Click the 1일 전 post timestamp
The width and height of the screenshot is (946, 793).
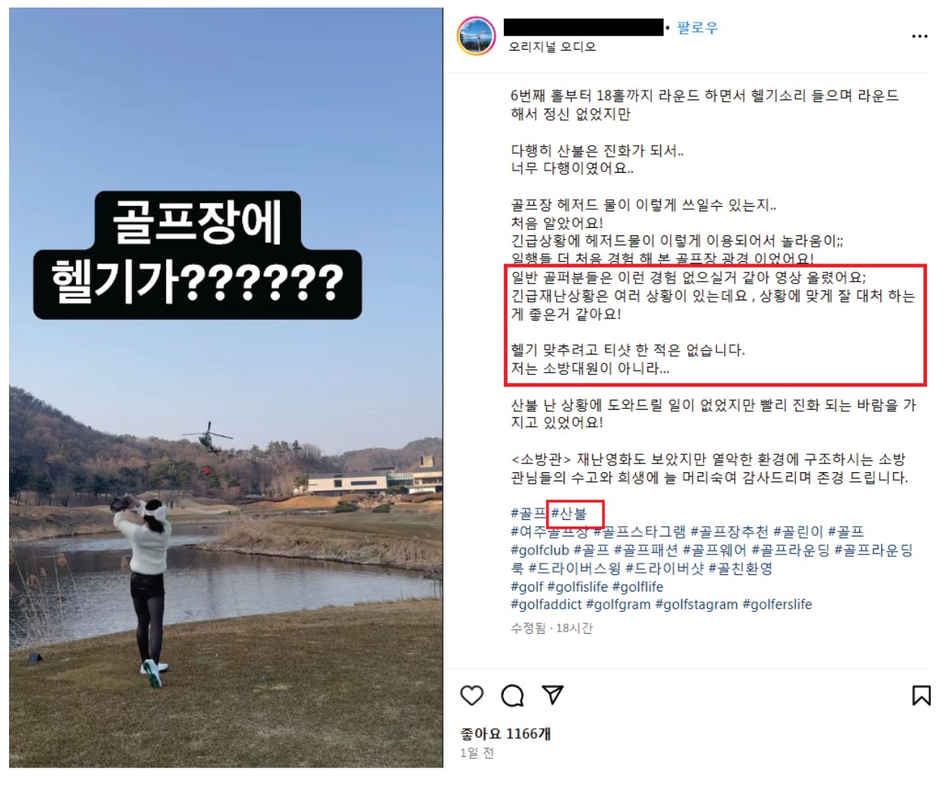[477, 753]
